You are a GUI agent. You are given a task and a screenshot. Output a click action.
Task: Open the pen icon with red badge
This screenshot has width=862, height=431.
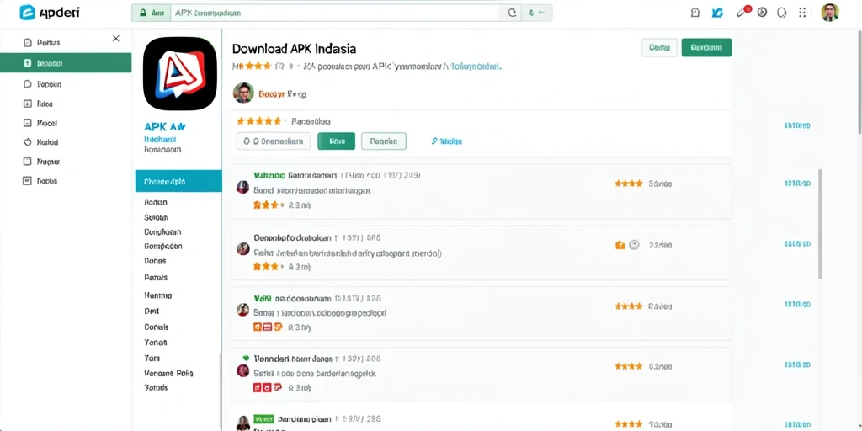pyautogui.click(x=742, y=12)
